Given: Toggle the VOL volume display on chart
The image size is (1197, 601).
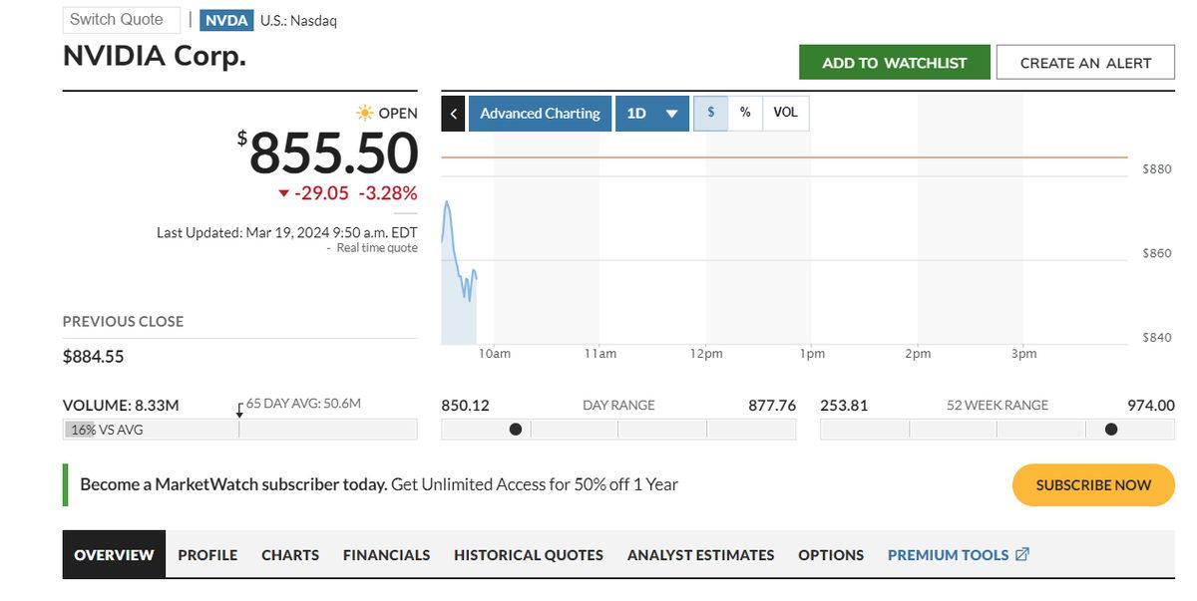Looking at the screenshot, I should pos(786,113).
